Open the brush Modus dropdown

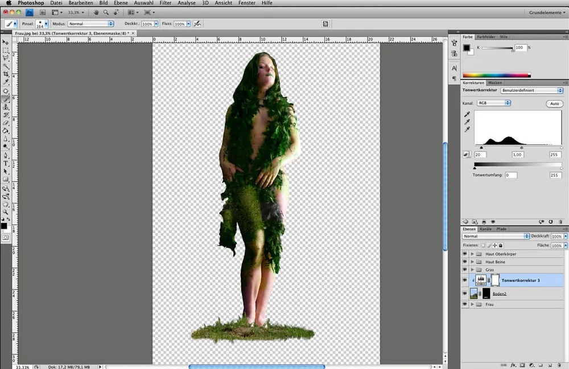pyautogui.click(x=91, y=24)
